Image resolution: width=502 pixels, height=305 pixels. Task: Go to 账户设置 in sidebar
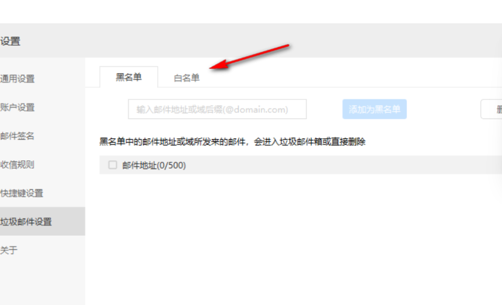coord(17,107)
